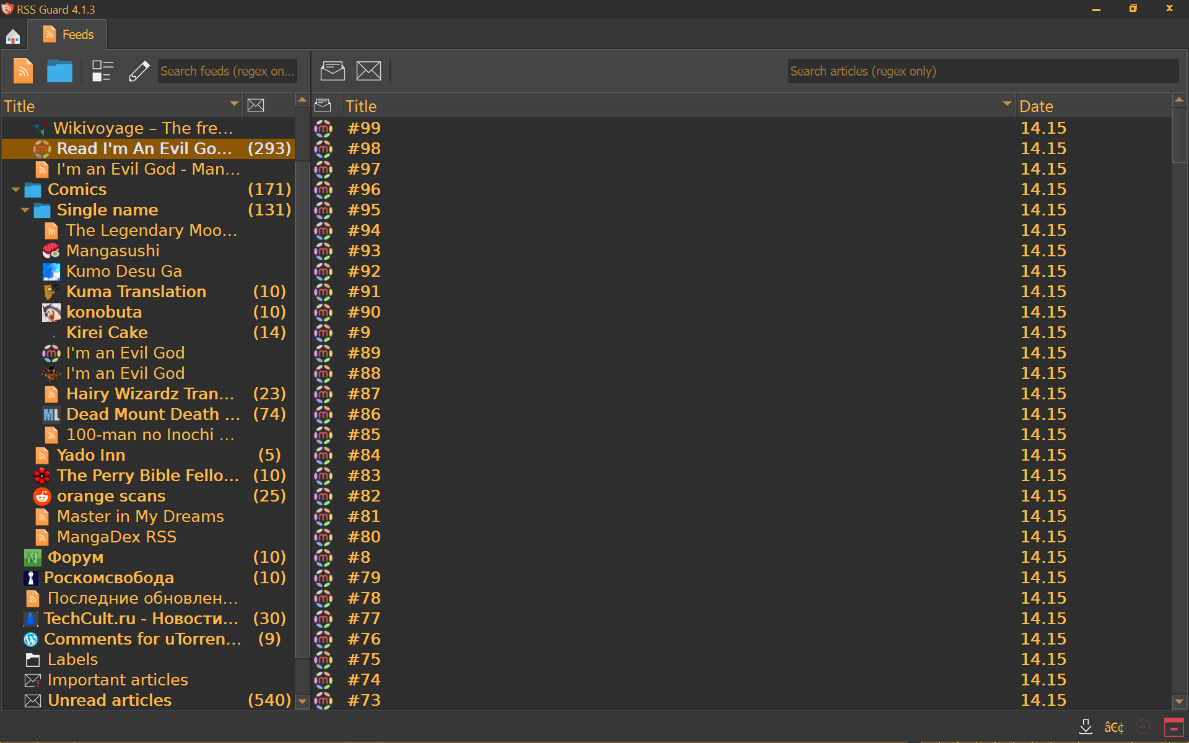Toggle read status of article #97
The width and height of the screenshot is (1189, 743).
pos(323,169)
